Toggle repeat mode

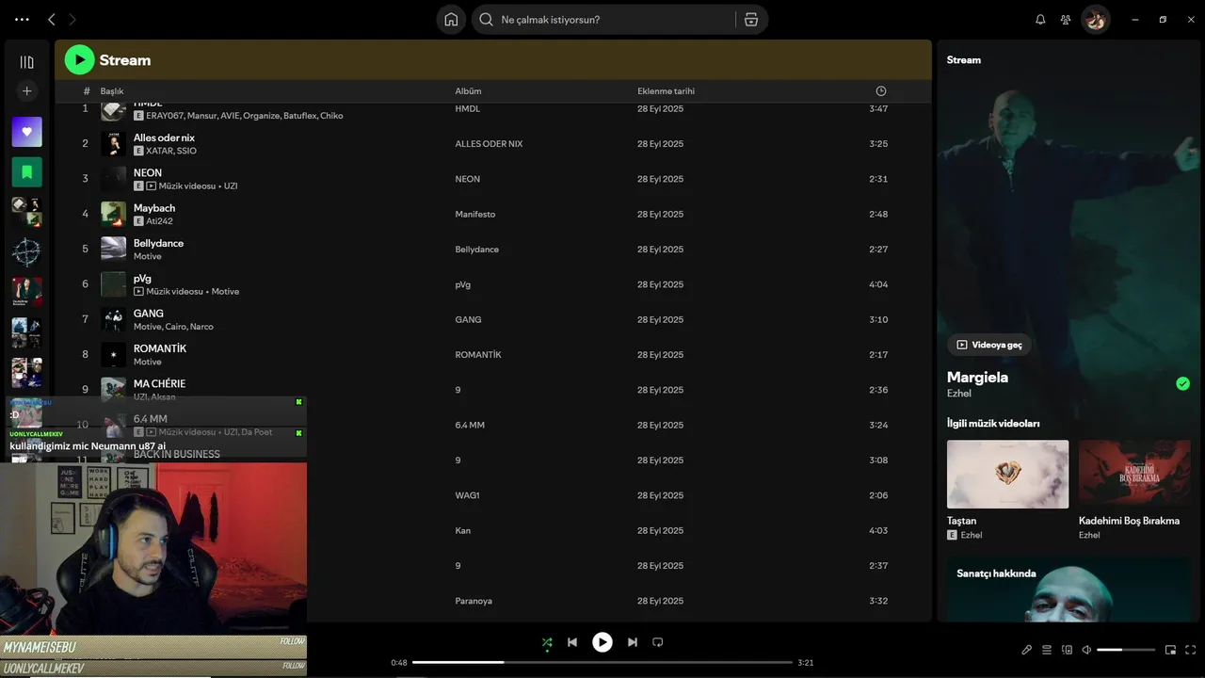(x=658, y=642)
